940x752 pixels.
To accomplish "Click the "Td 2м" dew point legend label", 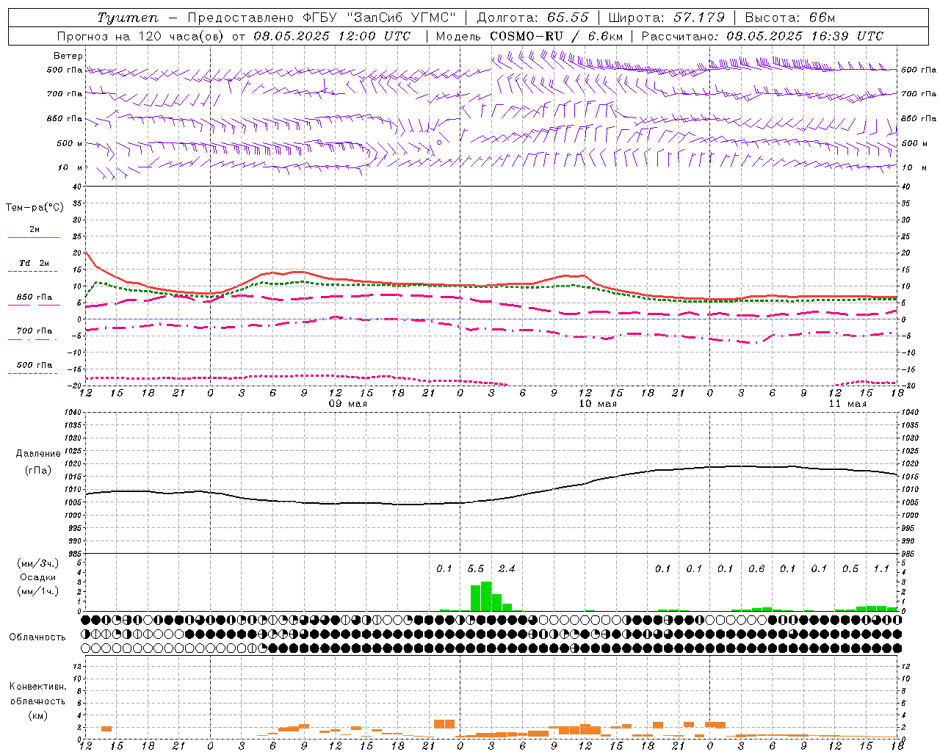I will click(x=35, y=263).
